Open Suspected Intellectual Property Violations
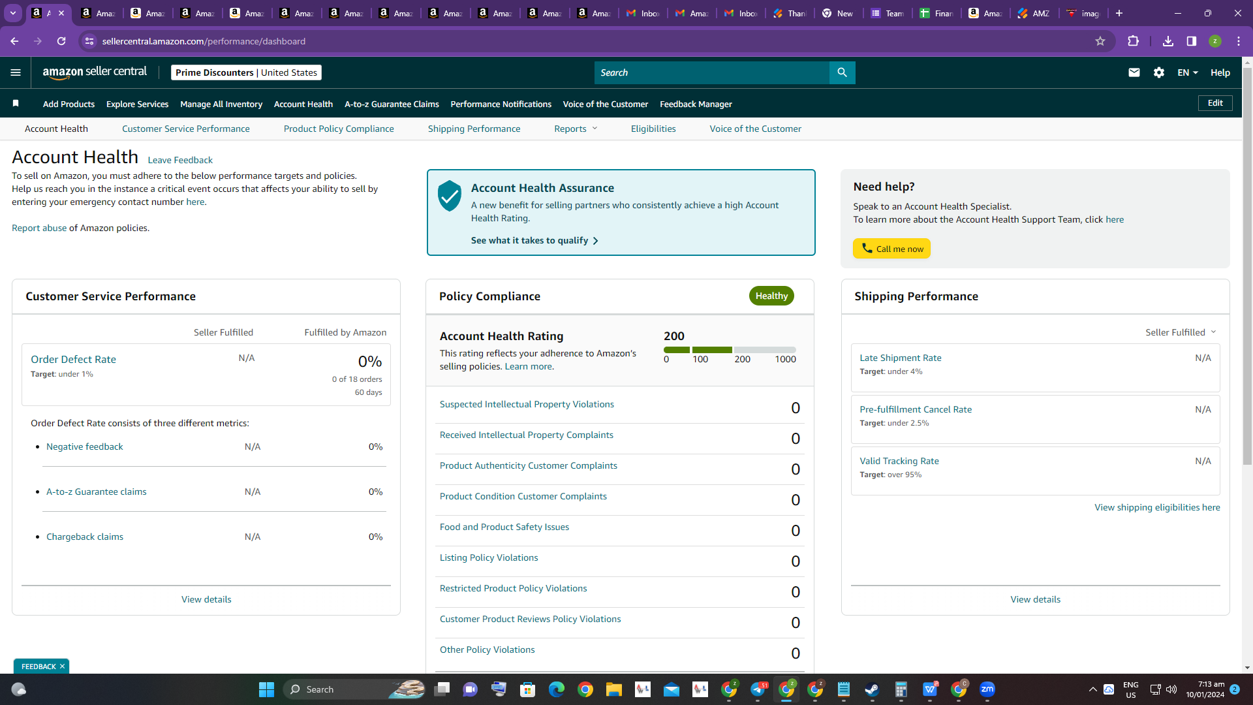 pos(527,404)
